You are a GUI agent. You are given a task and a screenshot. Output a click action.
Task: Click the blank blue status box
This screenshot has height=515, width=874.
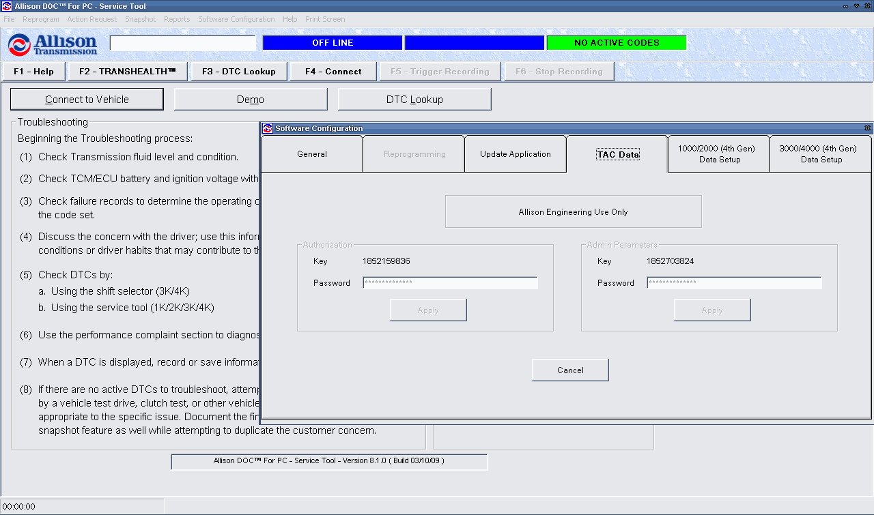[475, 43]
